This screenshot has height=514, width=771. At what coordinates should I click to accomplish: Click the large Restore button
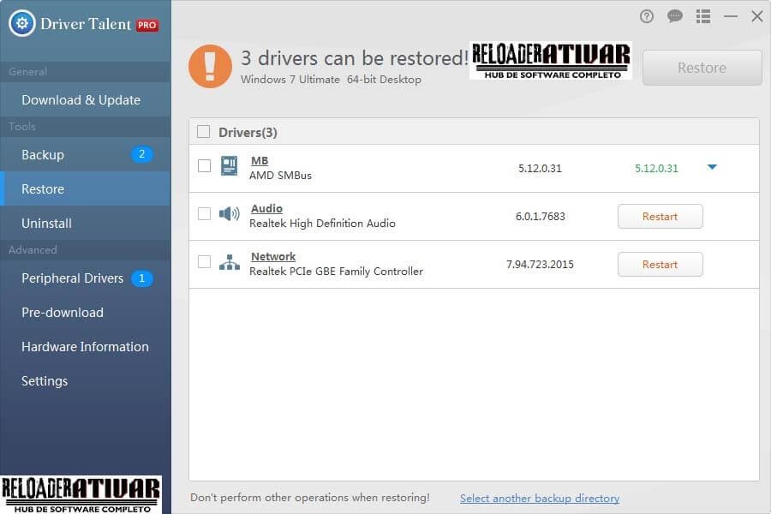(702, 68)
